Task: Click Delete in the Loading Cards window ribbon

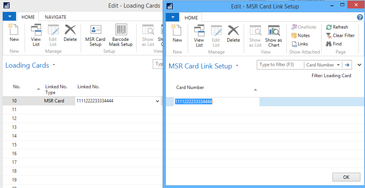Action: click(70, 33)
